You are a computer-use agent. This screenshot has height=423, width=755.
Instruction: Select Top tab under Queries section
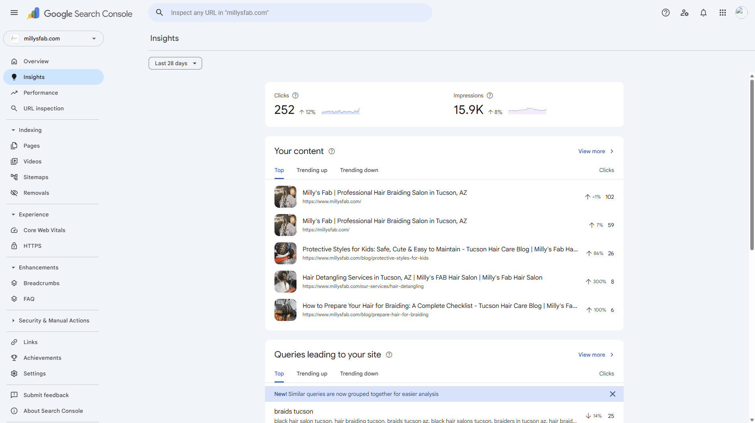point(279,374)
